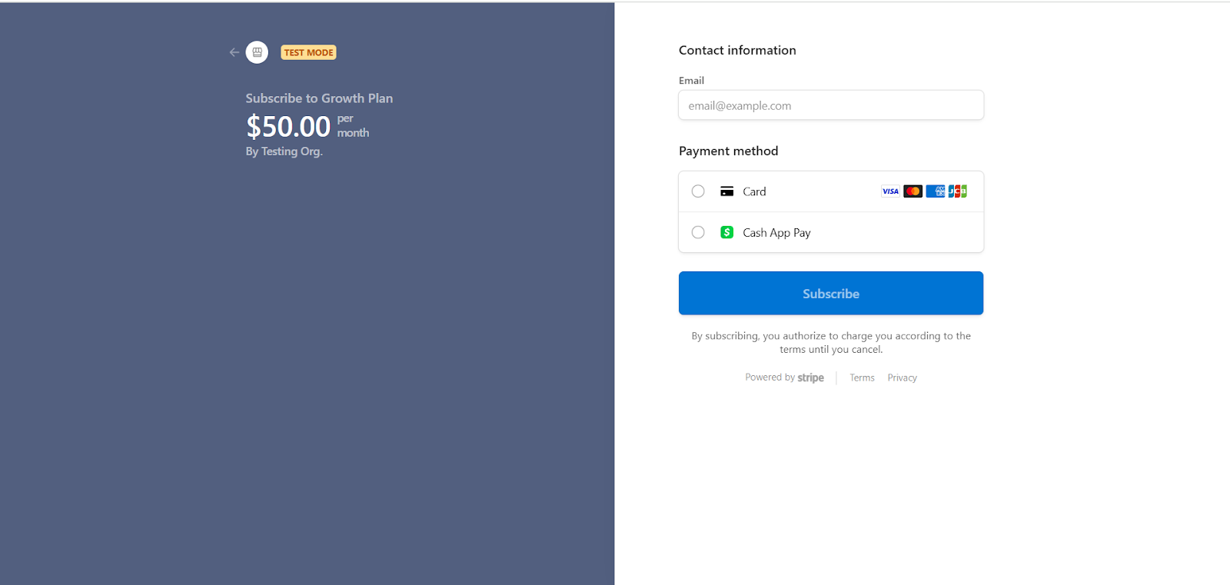Focus the Email input field

coord(830,105)
